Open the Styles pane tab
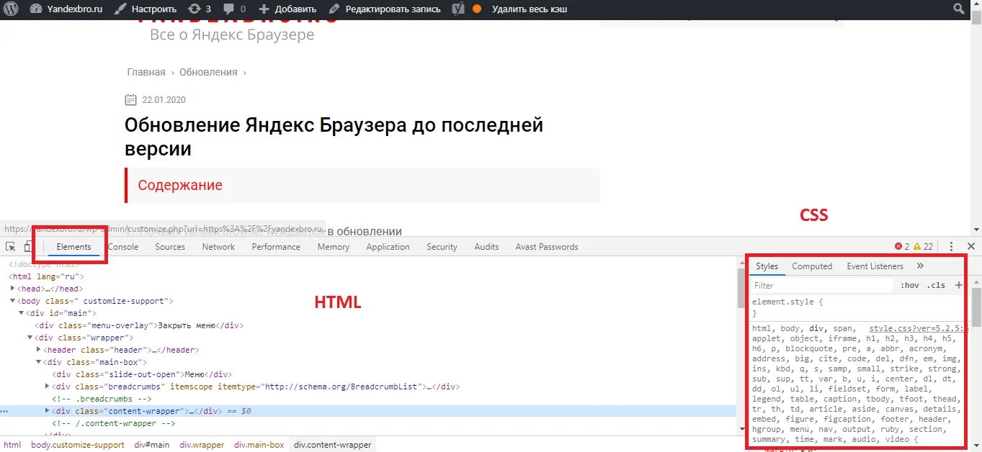 point(767,266)
